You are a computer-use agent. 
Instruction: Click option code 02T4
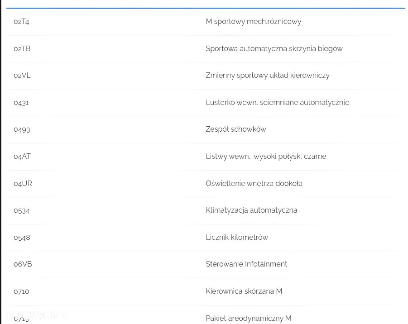(x=21, y=22)
